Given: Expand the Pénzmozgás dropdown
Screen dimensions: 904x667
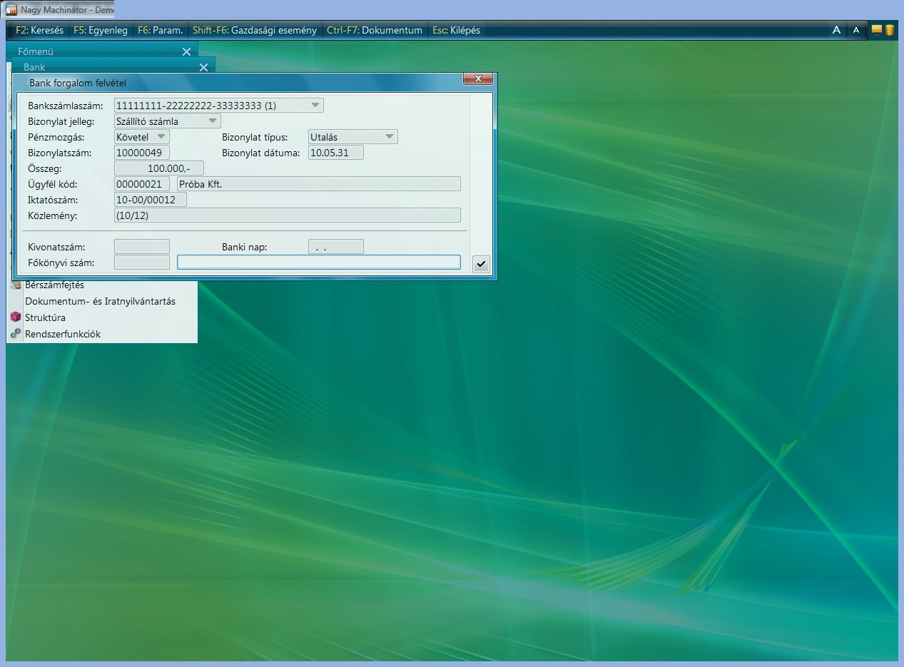Looking at the screenshot, I should [x=161, y=137].
